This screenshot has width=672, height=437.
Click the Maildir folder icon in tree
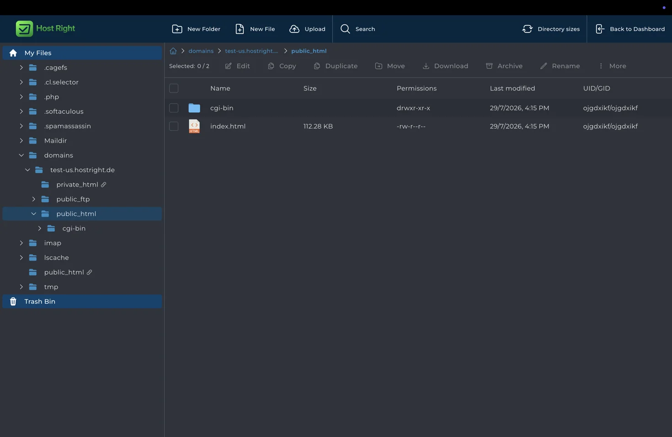[33, 141]
